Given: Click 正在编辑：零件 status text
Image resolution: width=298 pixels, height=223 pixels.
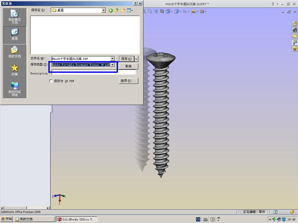Looking at the screenshot, I should tap(254, 212).
